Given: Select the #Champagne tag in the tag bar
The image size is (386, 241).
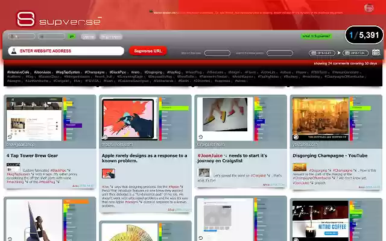Looking at the screenshot, I should click(95, 72).
